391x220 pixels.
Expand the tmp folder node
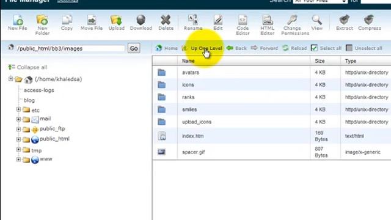pos(18,149)
